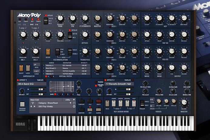Click the Effect 2 Reverb Time knob
The width and height of the screenshot is (210, 140).
(187, 91)
